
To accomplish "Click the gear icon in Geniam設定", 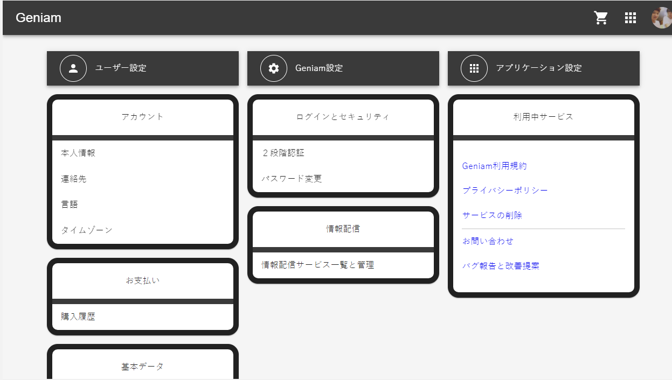I will (x=274, y=68).
